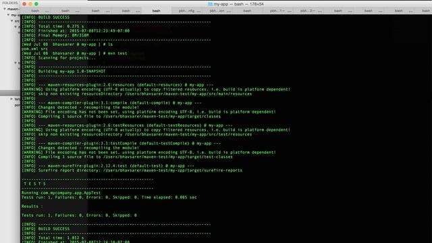
Task: Collapse the src folder in sidebar
Action: (x=12, y=21)
